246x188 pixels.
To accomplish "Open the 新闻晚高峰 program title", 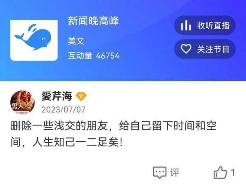I will (93, 21).
